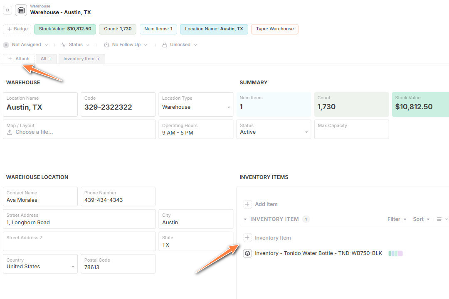Click the Inventory Item add label
The width and height of the screenshot is (449, 299).
coord(273,238)
